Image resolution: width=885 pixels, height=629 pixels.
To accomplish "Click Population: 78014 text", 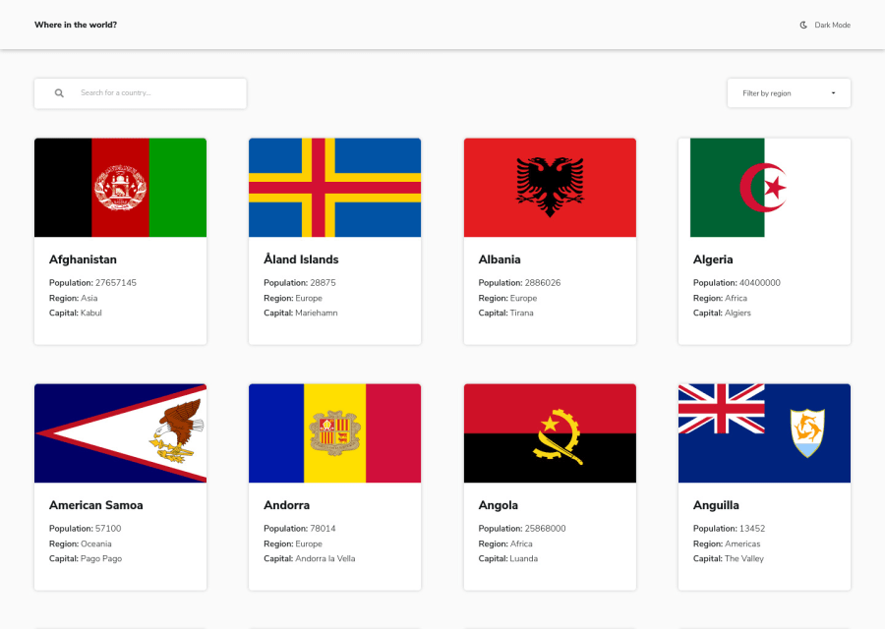I will pyautogui.click(x=300, y=529).
